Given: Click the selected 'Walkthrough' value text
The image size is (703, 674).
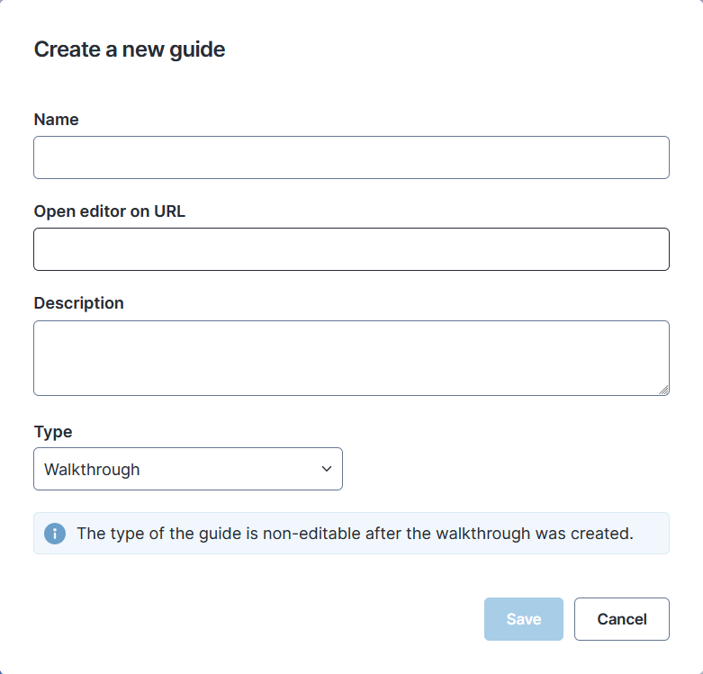Looking at the screenshot, I should pyautogui.click(x=92, y=470).
